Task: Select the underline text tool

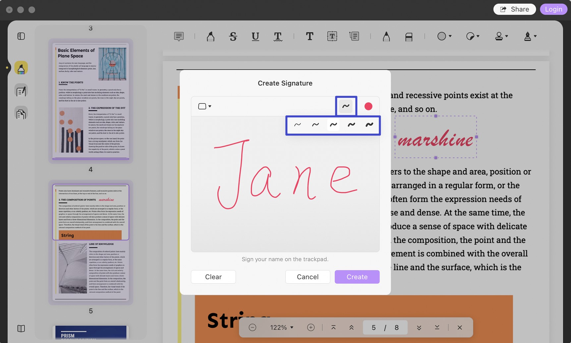Action: tap(255, 36)
